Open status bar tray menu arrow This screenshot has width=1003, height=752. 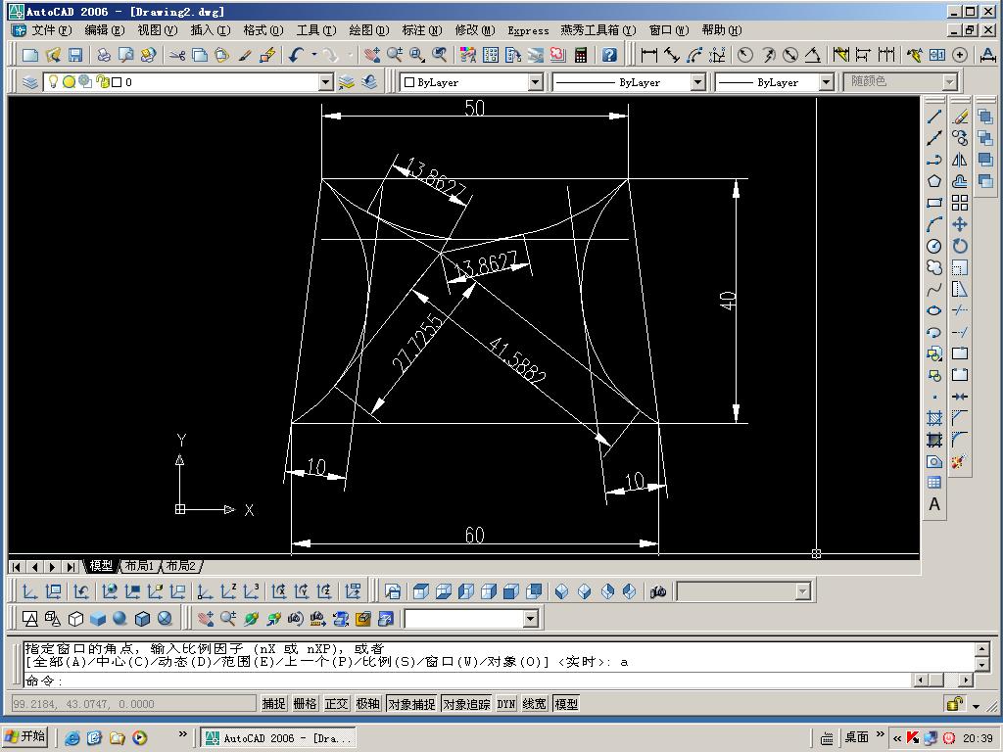pyautogui.click(x=977, y=706)
